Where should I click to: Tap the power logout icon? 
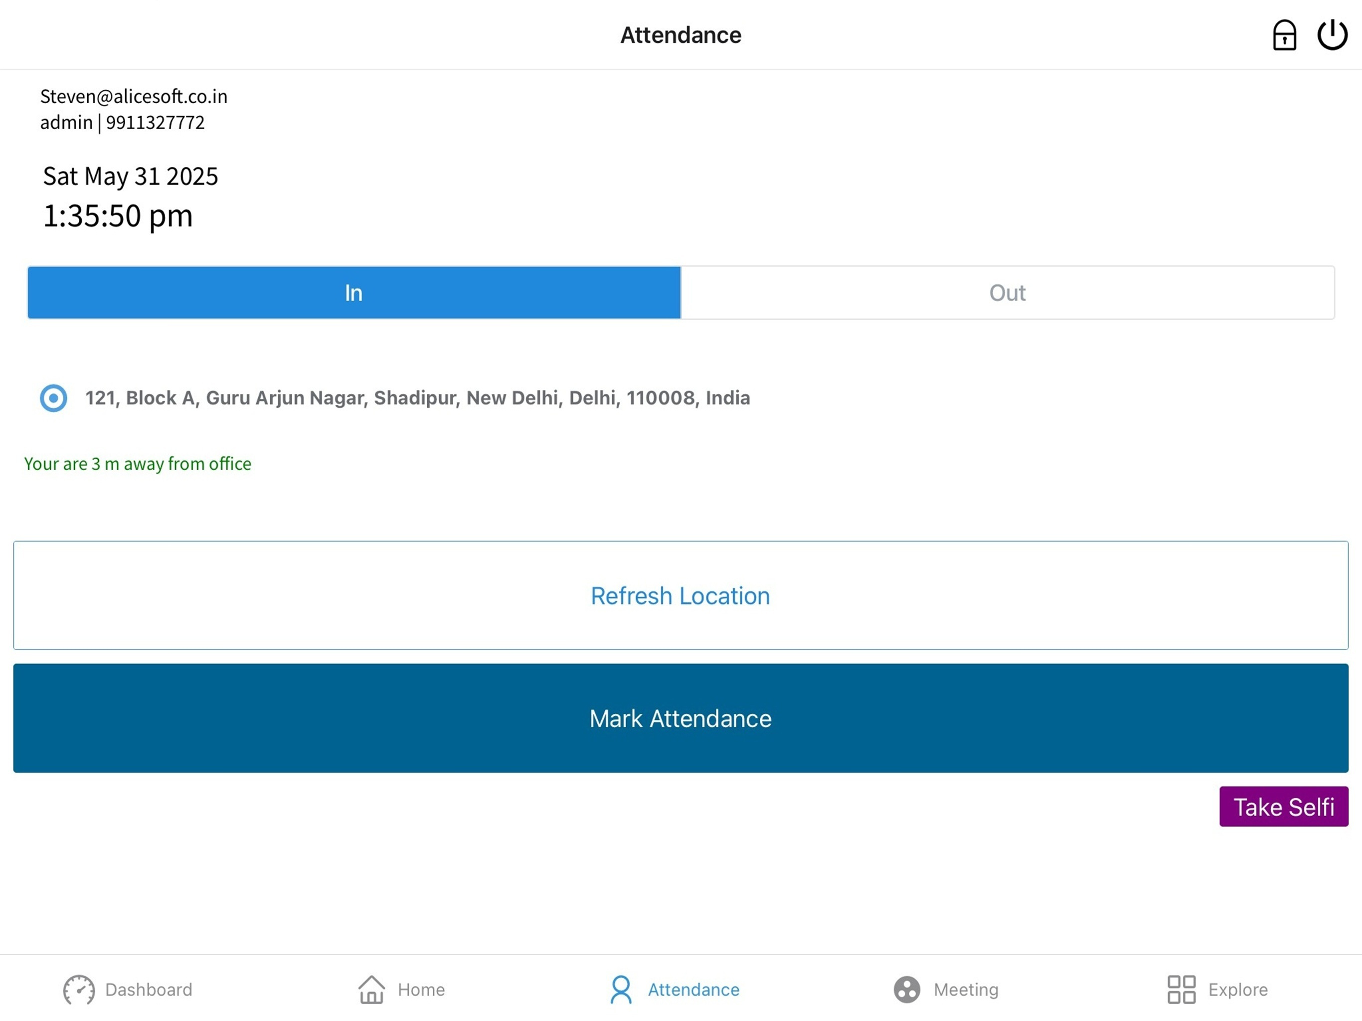(1332, 34)
